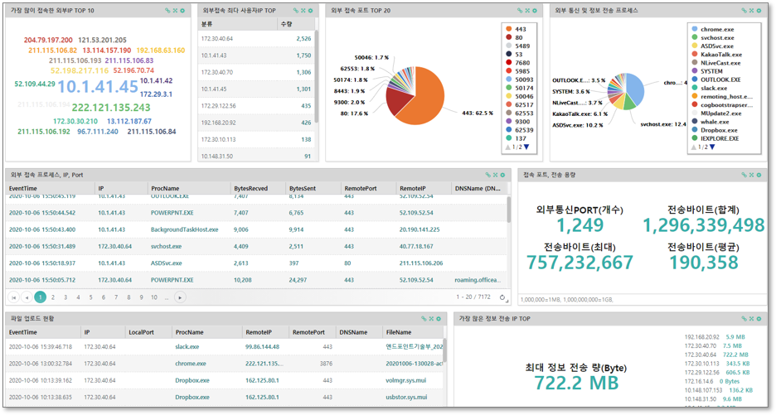The height and width of the screenshot is (415, 776).
Task: Go to last page in process table pager
Action: click(x=180, y=297)
